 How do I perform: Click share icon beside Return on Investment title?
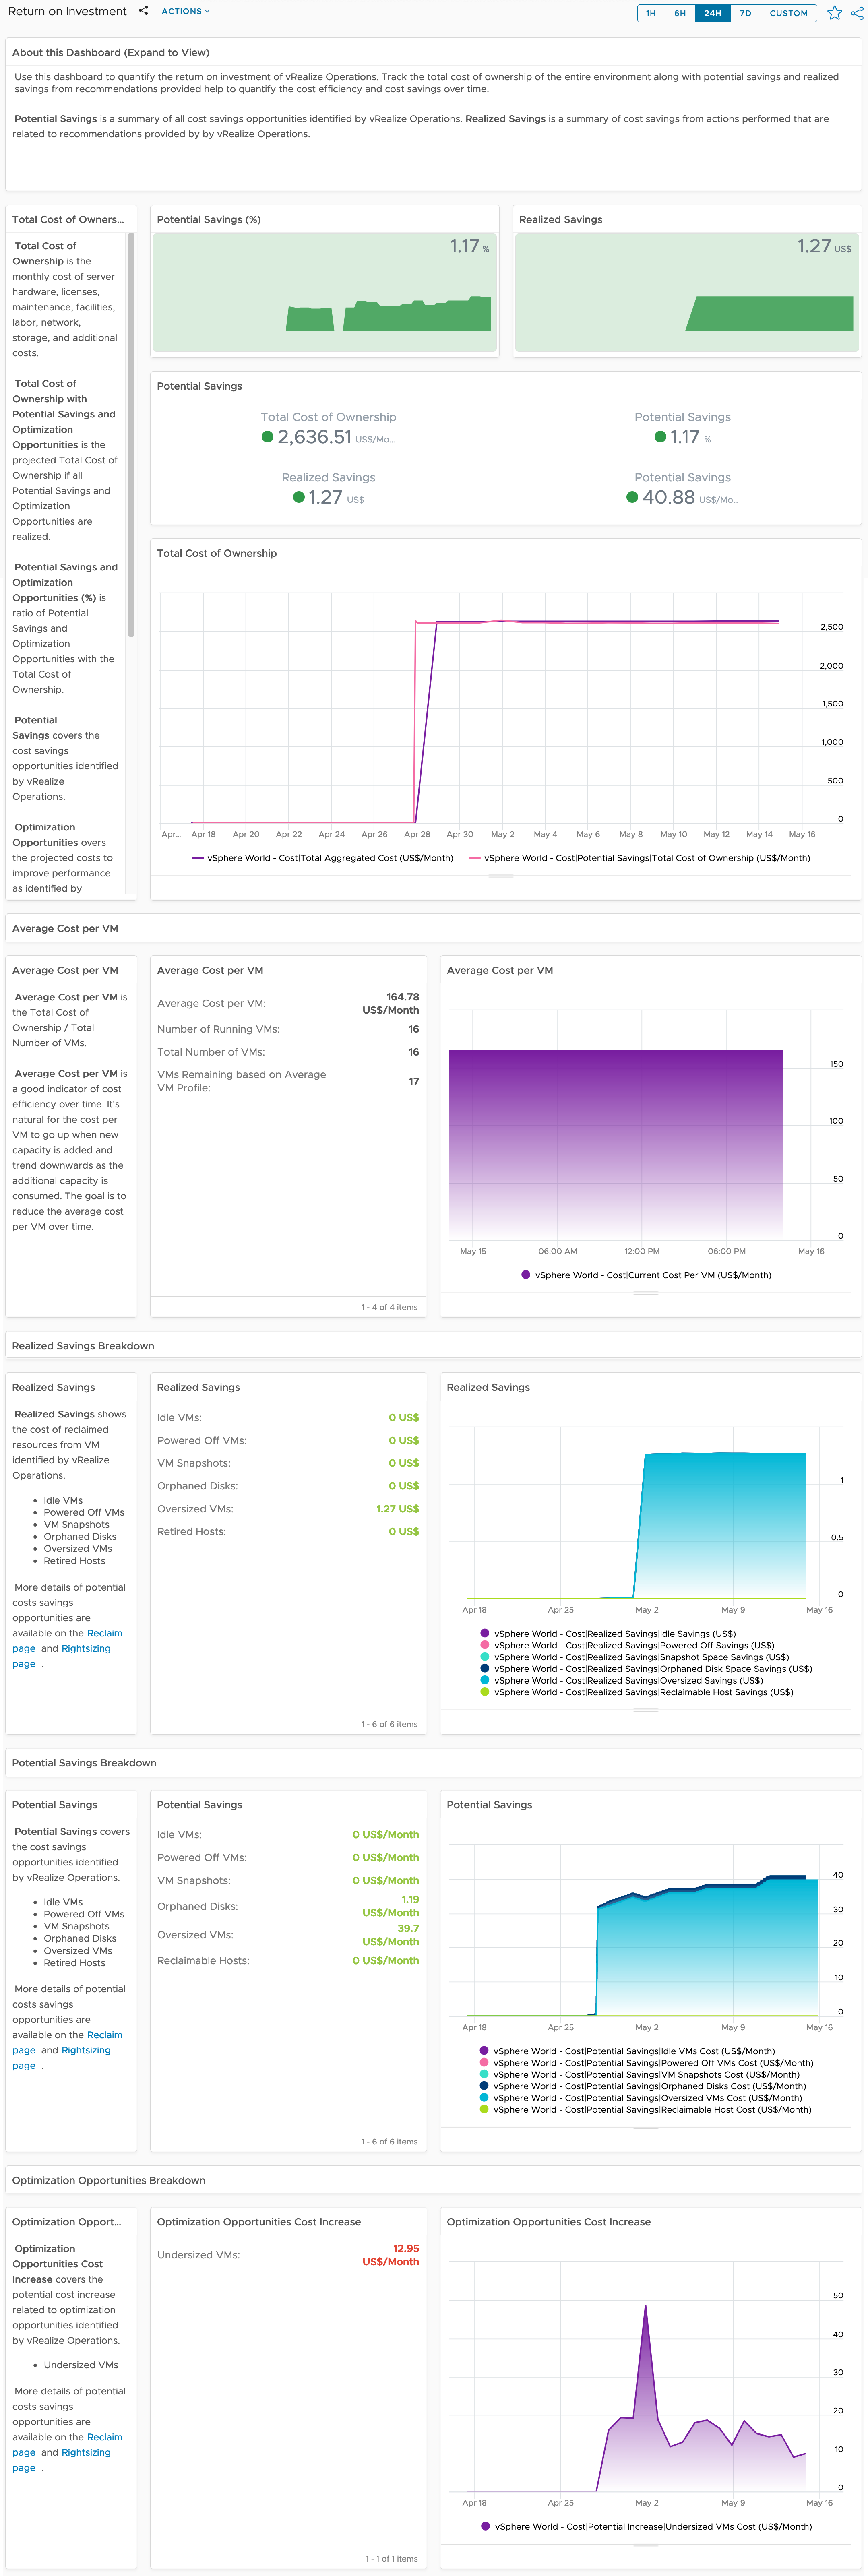[x=143, y=11]
